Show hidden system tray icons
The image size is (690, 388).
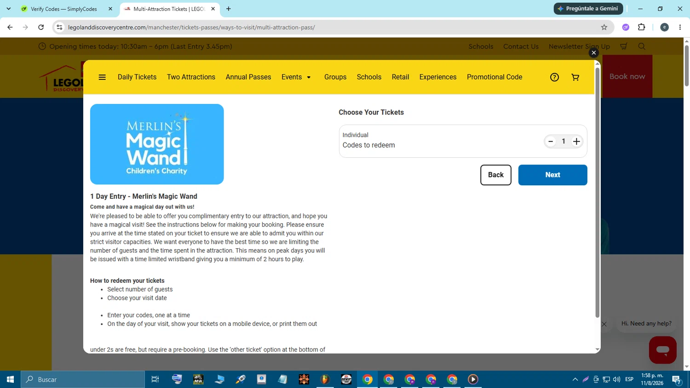(575, 379)
